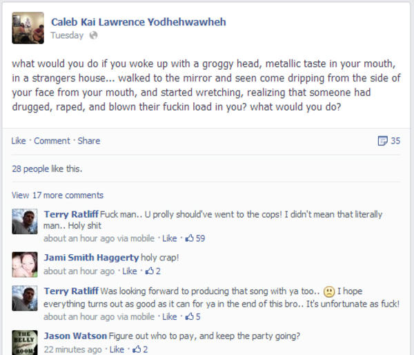Click thumbs-up icon showing 5 likes
This screenshot has height=355, width=414.
click(189, 317)
